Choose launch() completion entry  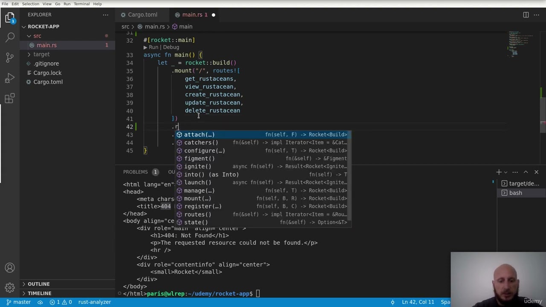[x=262, y=182]
